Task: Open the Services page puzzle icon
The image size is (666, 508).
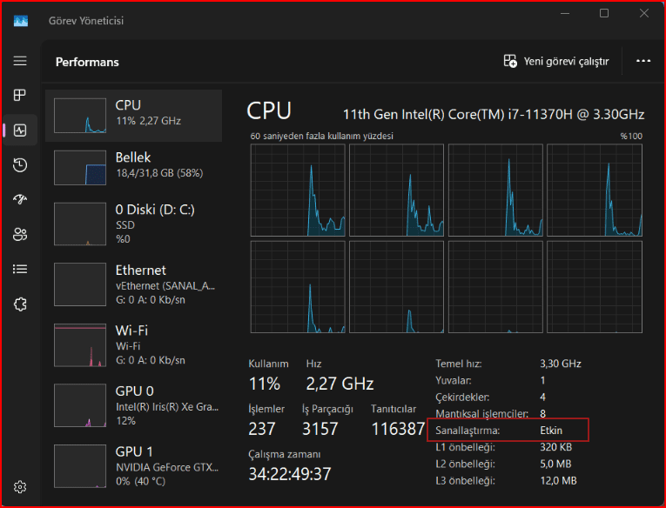Action: [x=20, y=304]
